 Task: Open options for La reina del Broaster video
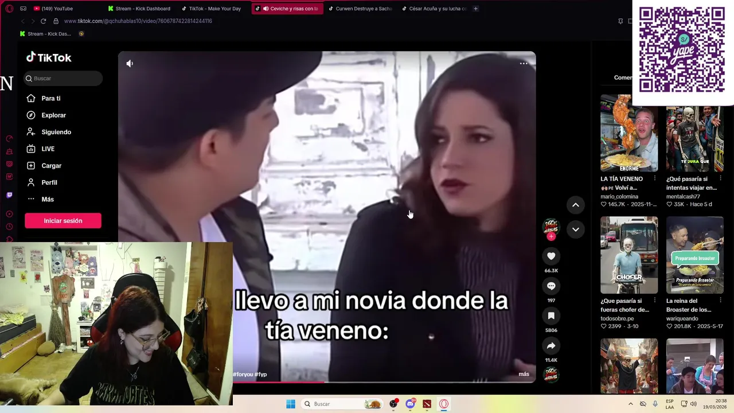(720, 301)
